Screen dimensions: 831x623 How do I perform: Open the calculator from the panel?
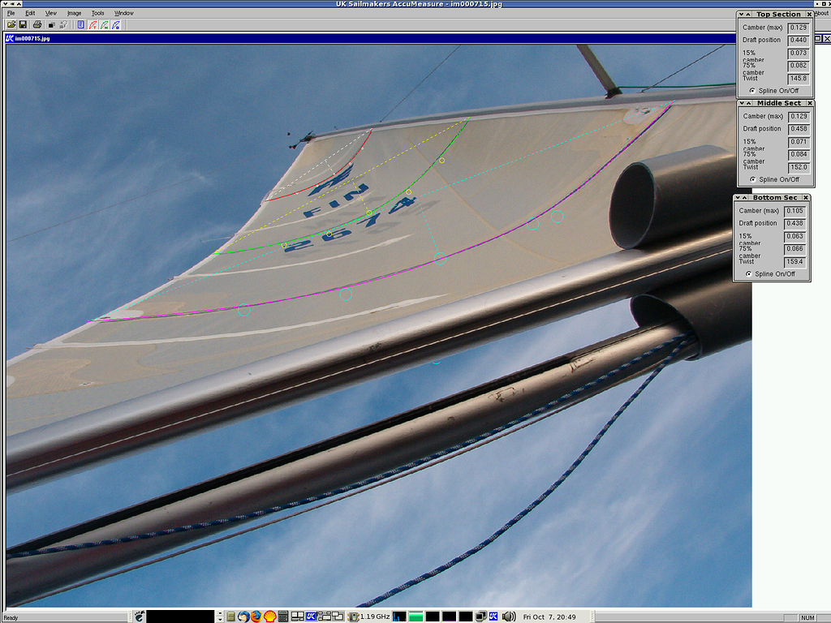[283, 617]
